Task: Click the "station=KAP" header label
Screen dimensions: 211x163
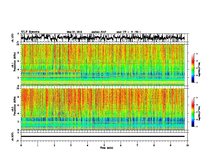Action: point(99,32)
